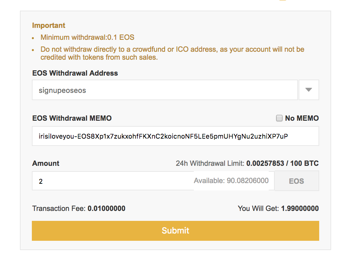Click the EOS Withdrawal Address label
This screenshot has width=359, height=262.
pos(75,73)
